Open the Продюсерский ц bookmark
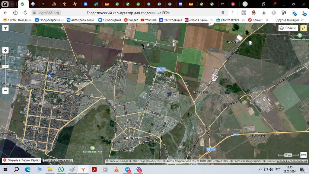Image resolution: width=309 pixels, height=174 pixels. [49, 20]
